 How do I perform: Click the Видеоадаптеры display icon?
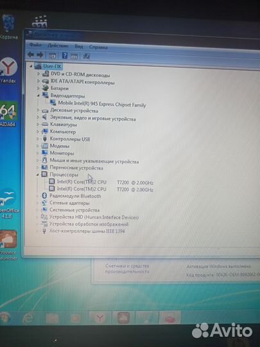point(46,95)
